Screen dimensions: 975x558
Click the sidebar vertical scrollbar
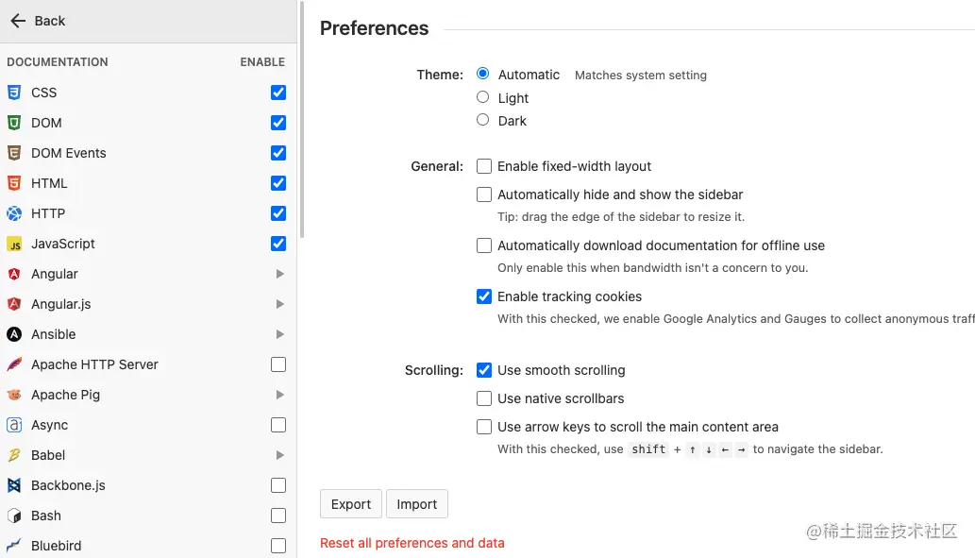click(x=302, y=123)
